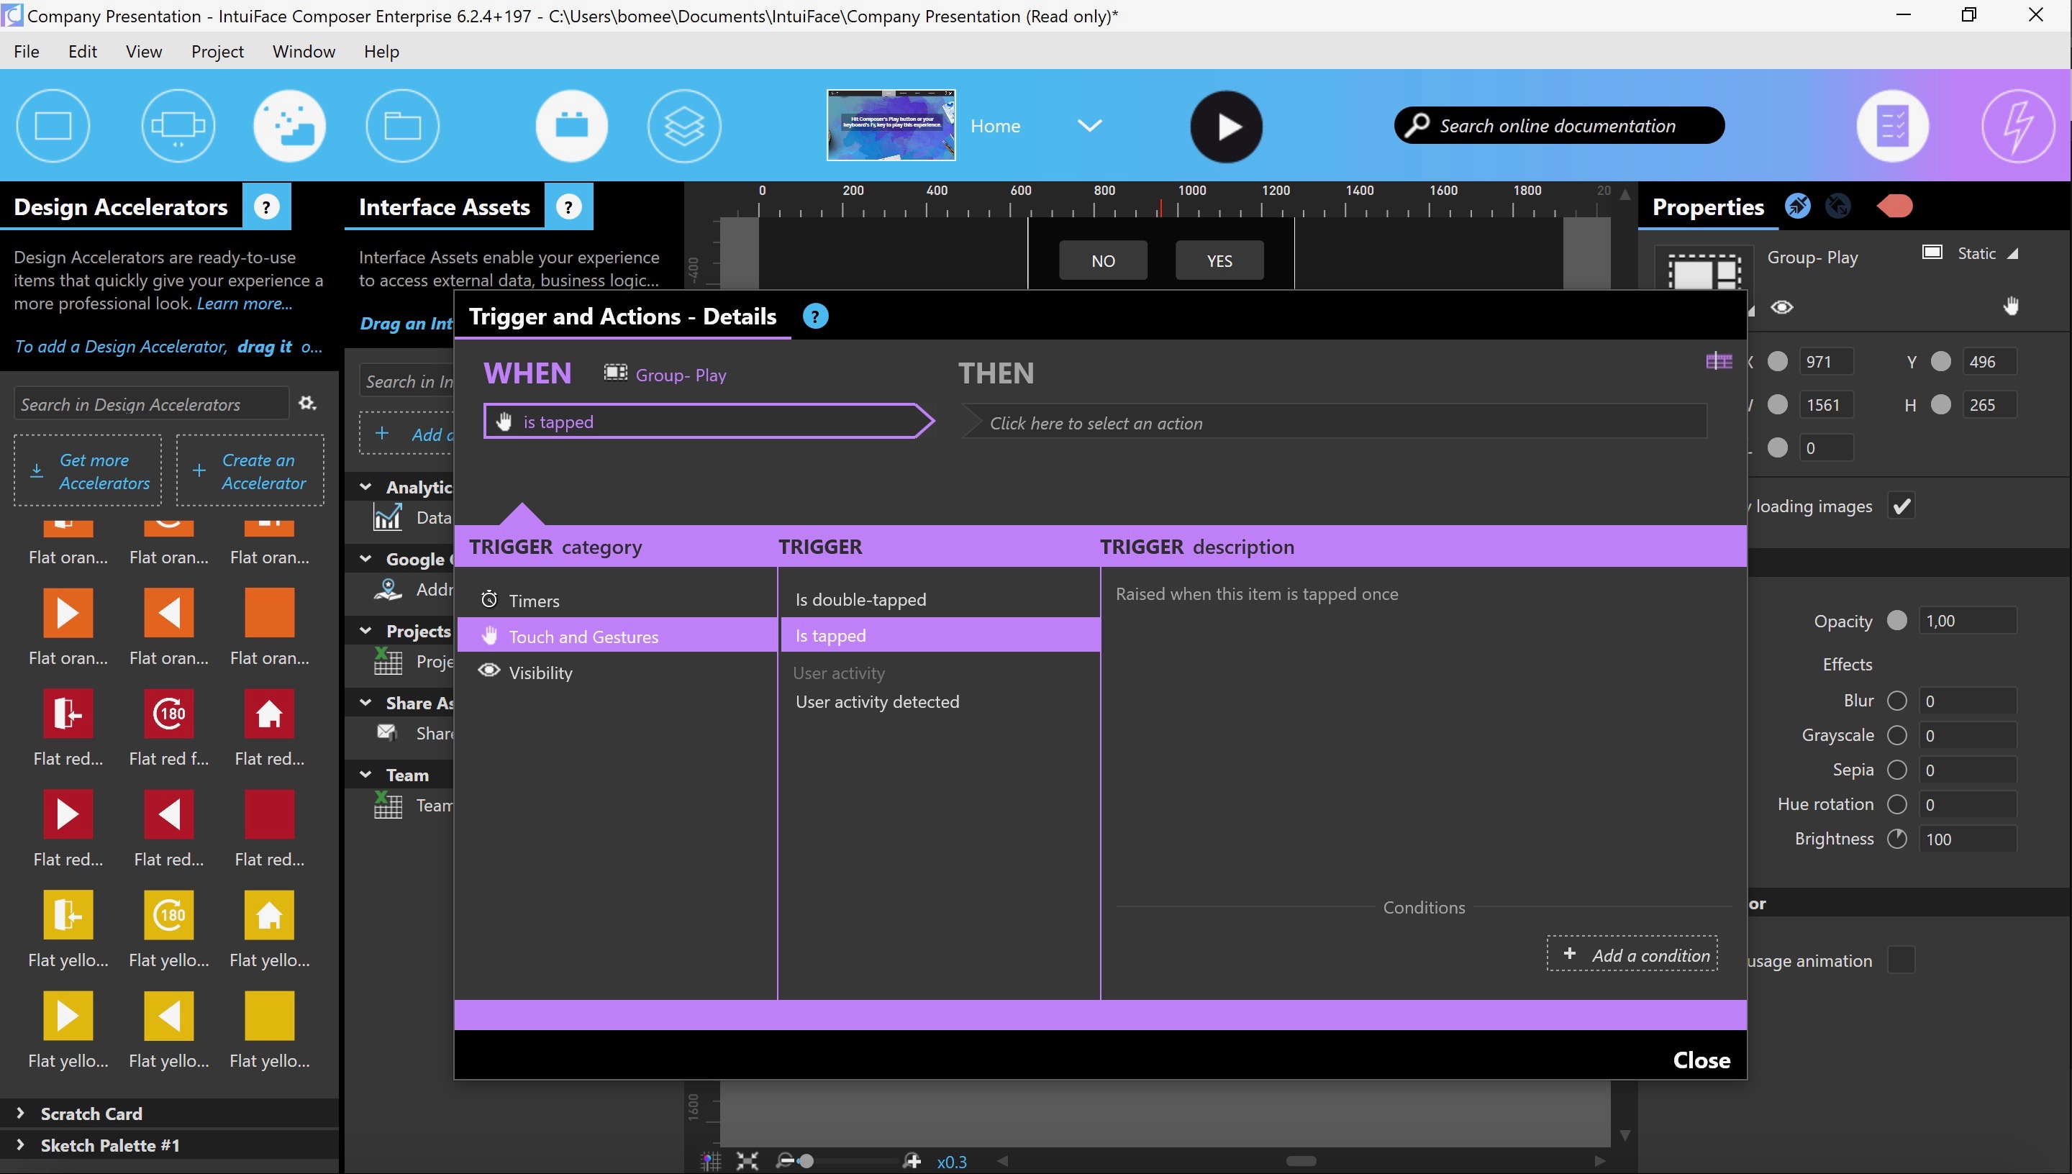Expand the Scratch Card section

pyautogui.click(x=21, y=1114)
